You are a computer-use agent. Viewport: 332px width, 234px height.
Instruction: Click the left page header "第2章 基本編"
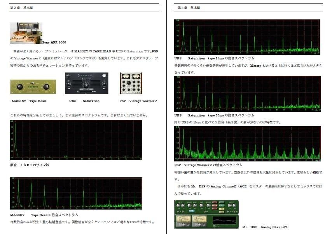point(21,8)
